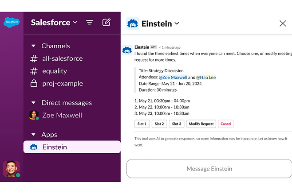The height and width of the screenshot is (194, 292).
Task: Click the Modify Request button
Action: [x=201, y=124]
